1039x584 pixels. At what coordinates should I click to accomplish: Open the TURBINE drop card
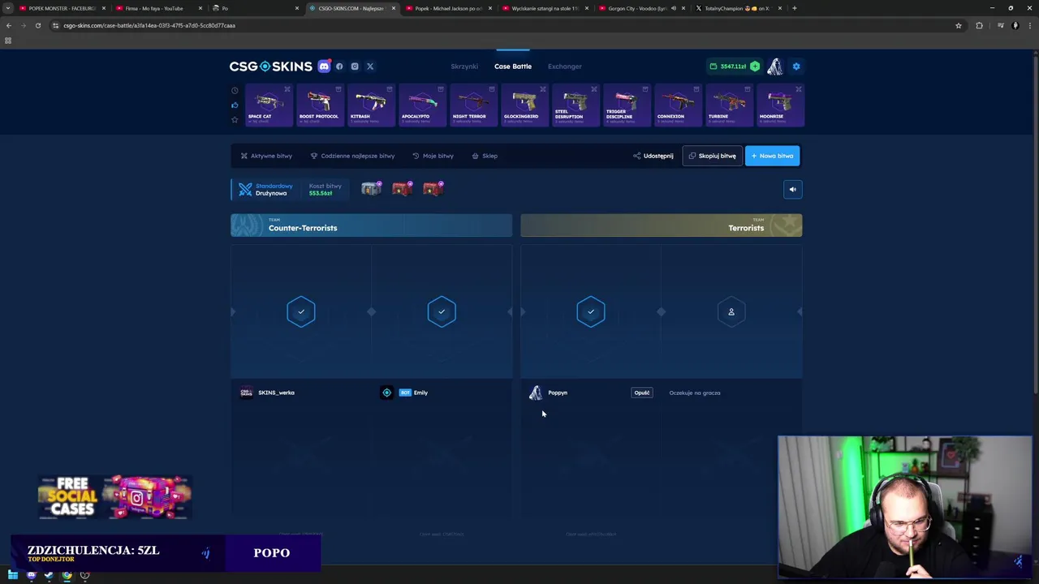(729, 105)
